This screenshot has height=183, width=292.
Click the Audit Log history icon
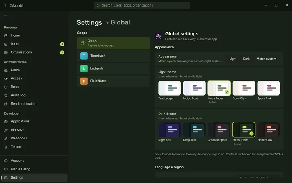pos(6,96)
